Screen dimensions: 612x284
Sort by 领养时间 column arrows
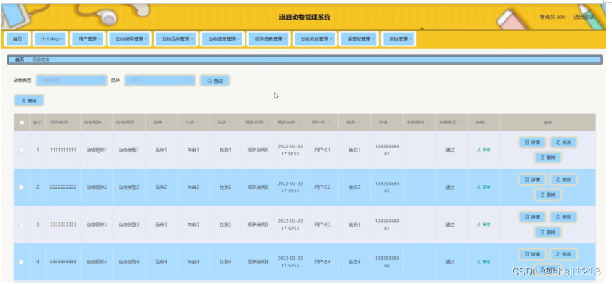coord(298,122)
